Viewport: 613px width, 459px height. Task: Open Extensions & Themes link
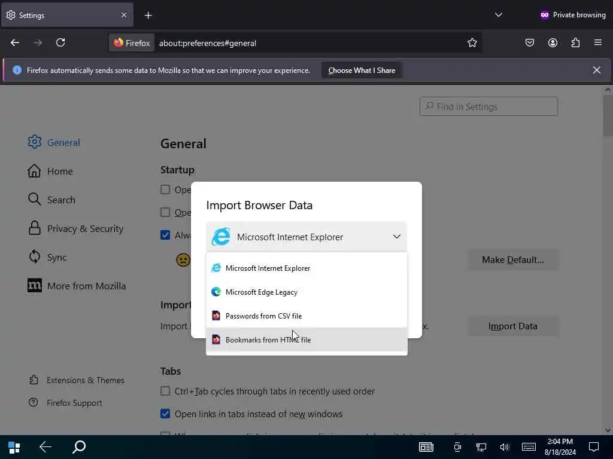(x=76, y=380)
